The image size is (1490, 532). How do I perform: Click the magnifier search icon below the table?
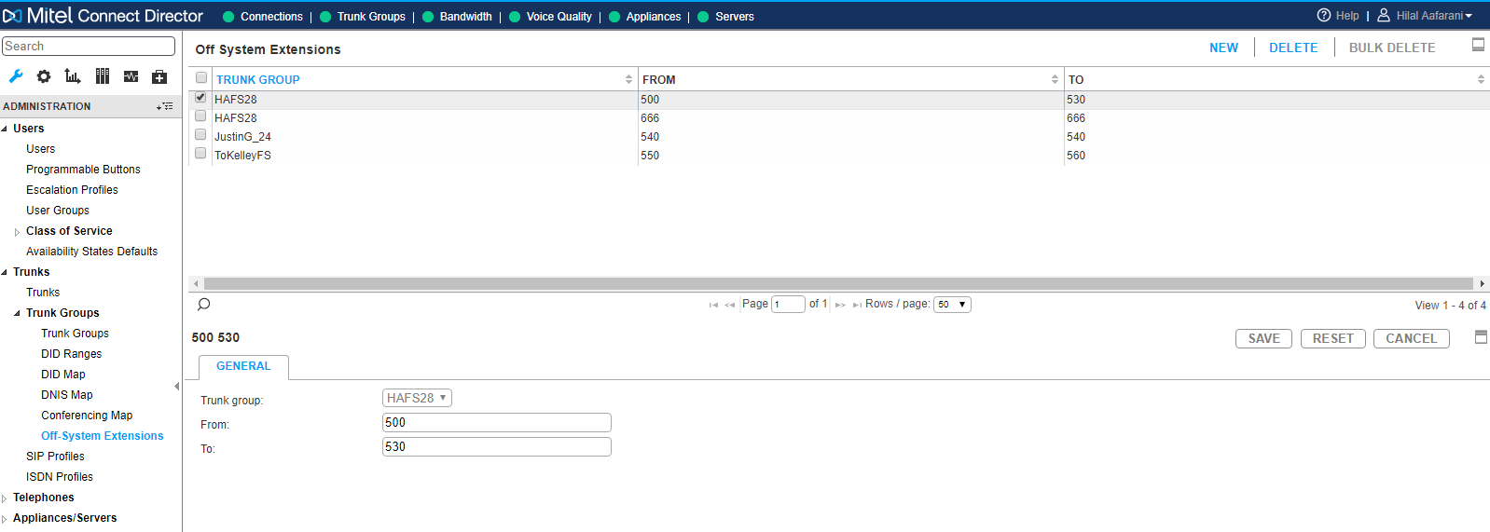click(x=204, y=305)
